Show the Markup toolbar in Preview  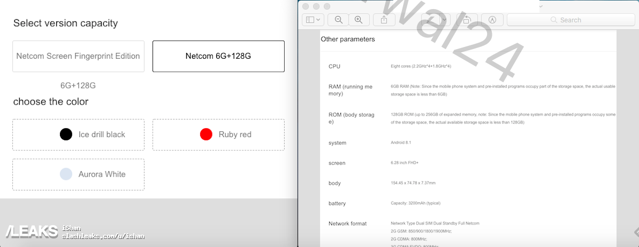(x=492, y=20)
